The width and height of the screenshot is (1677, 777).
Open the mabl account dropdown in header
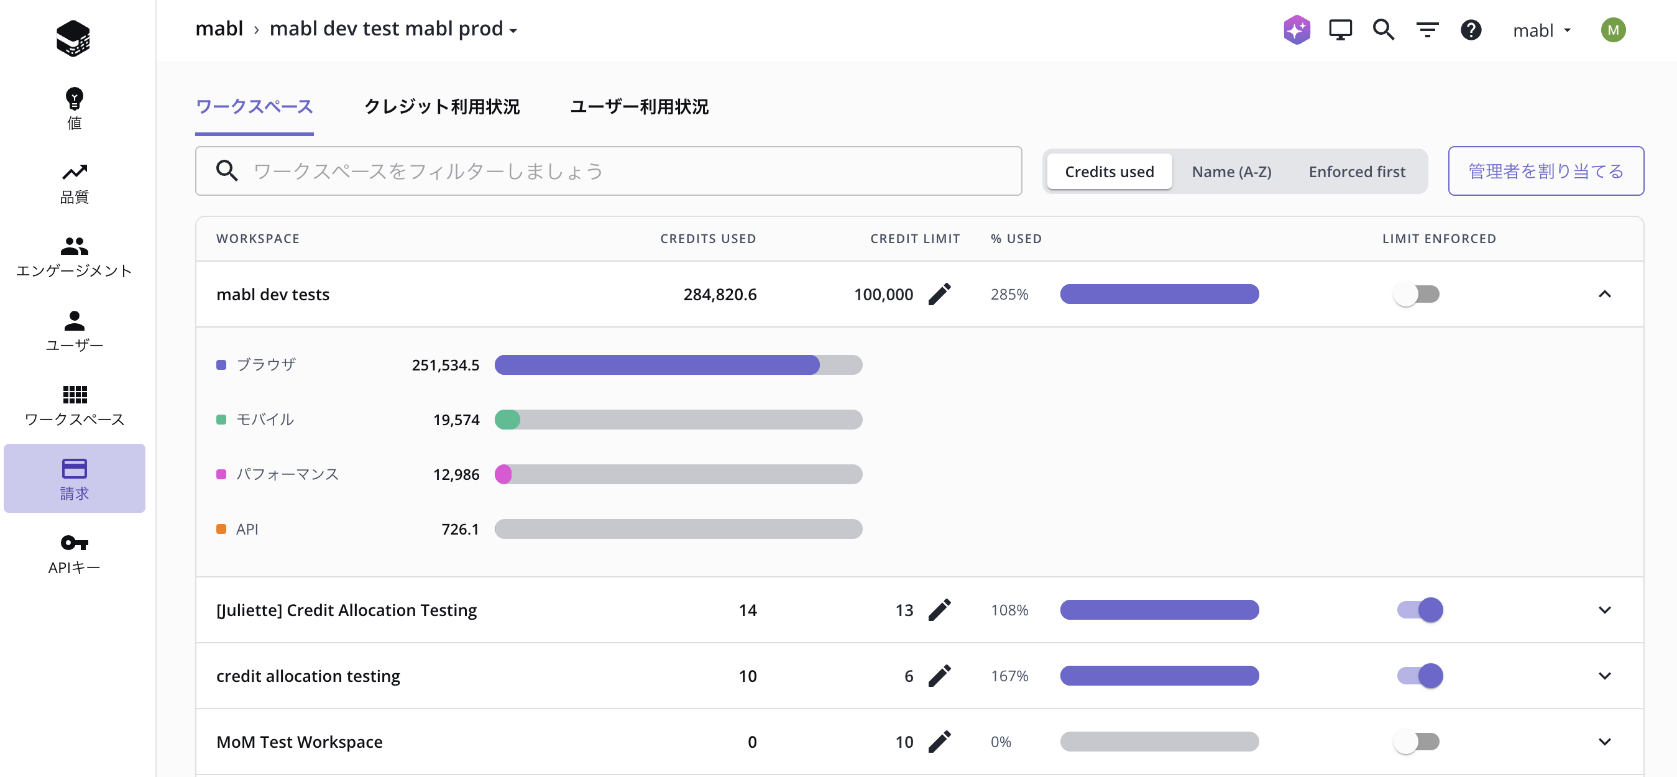pos(1541,30)
